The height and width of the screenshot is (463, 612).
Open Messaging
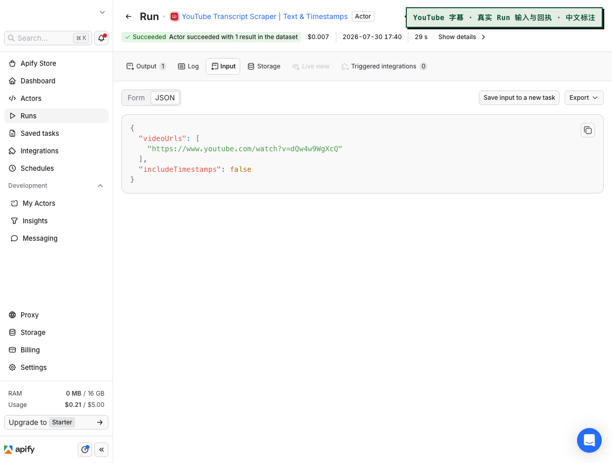56,238
